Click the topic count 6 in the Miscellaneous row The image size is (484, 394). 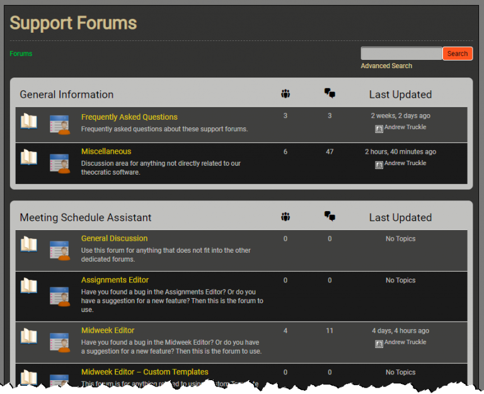click(285, 151)
